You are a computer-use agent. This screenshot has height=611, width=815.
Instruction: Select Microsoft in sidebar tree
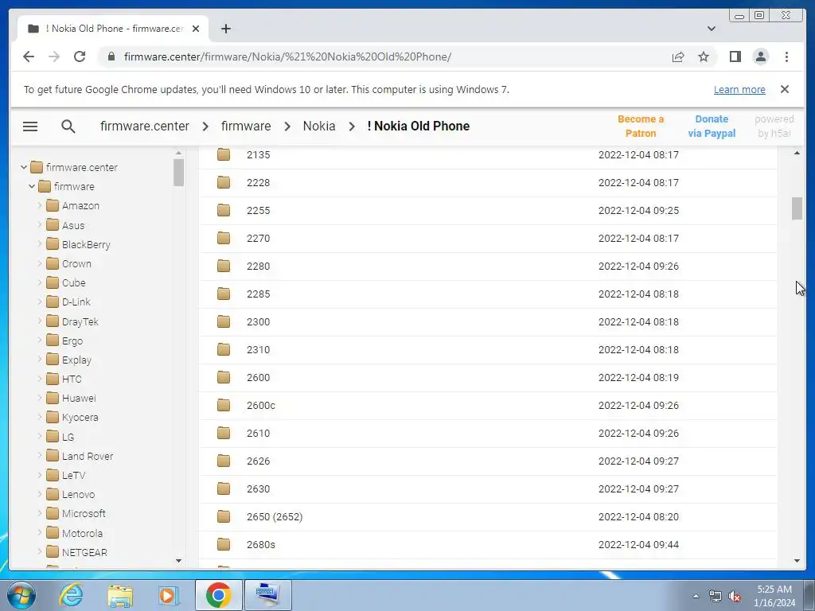pyautogui.click(x=84, y=513)
